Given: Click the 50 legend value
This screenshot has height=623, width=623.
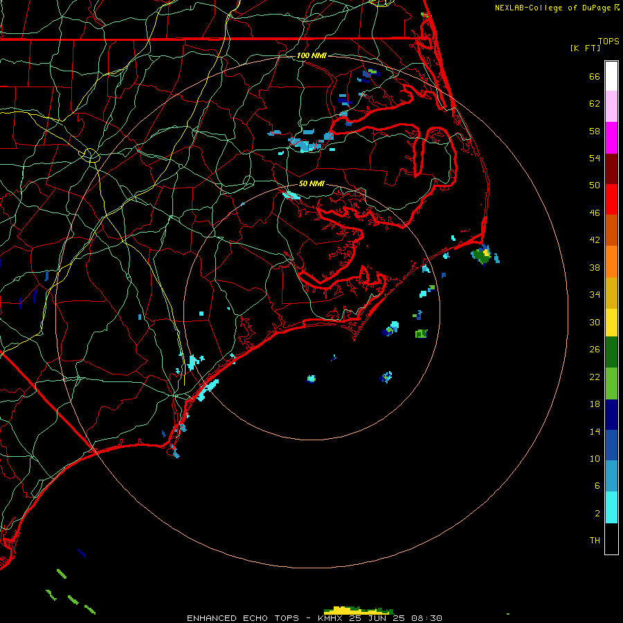Looking at the screenshot, I should coord(595,186).
